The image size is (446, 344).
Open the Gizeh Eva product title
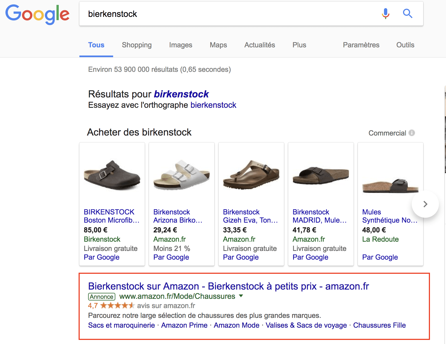point(250,216)
